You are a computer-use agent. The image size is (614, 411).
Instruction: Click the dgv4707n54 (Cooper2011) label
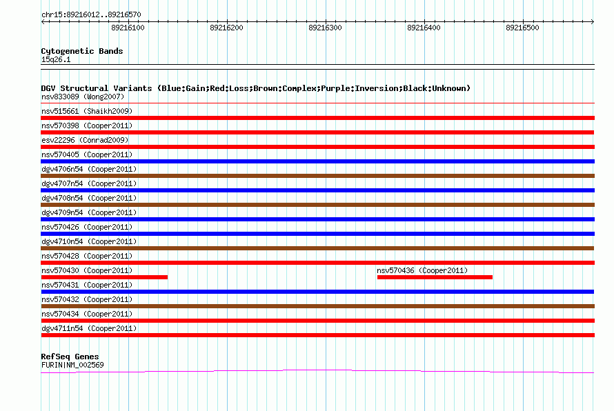click(x=89, y=183)
